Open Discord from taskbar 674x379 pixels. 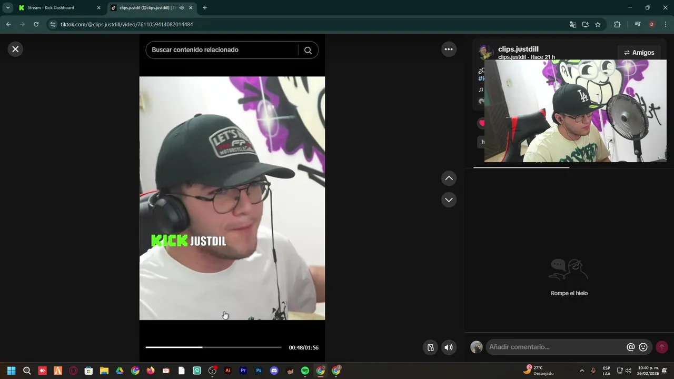pos(274,371)
